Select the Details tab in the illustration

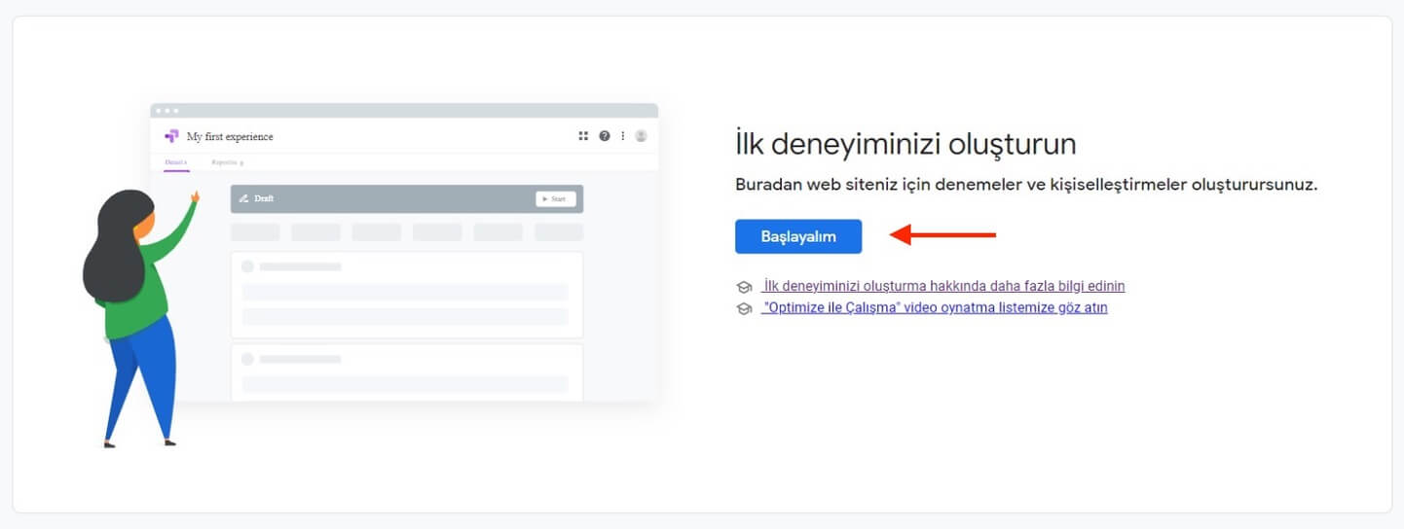coord(176,162)
